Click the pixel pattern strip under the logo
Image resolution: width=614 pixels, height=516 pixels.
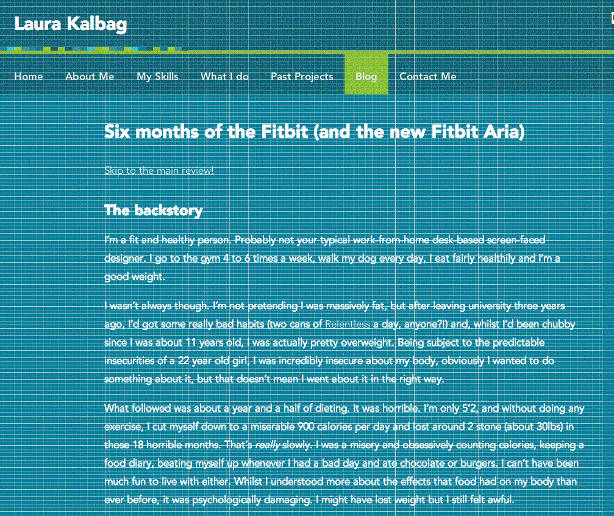pyautogui.click(x=94, y=49)
